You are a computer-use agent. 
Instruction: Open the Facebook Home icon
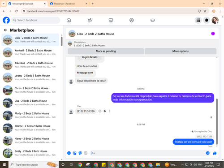(x=69, y=20)
